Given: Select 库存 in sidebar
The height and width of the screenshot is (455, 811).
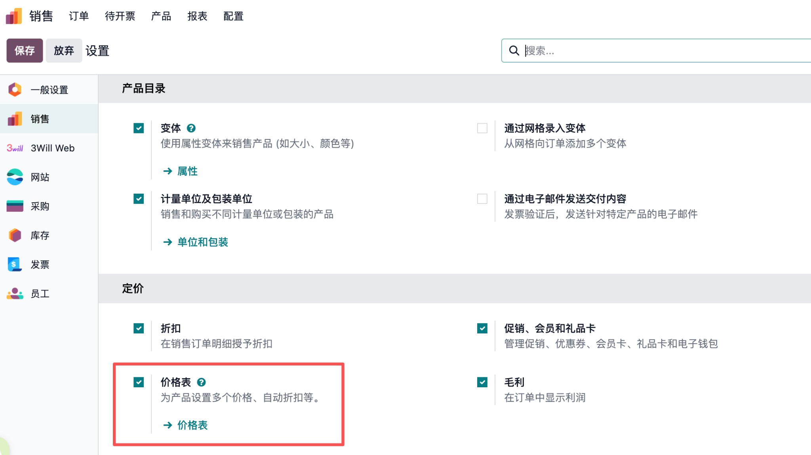Looking at the screenshot, I should (x=49, y=235).
